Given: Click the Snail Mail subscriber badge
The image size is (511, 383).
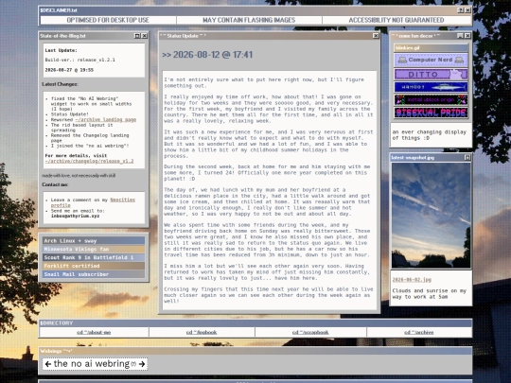Looking at the screenshot, I should (94, 274).
